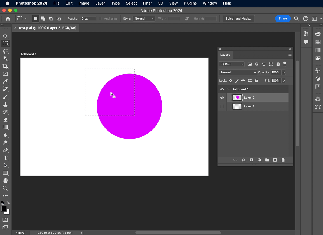
Task: Click the Select and Mask button
Action: coord(239,19)
